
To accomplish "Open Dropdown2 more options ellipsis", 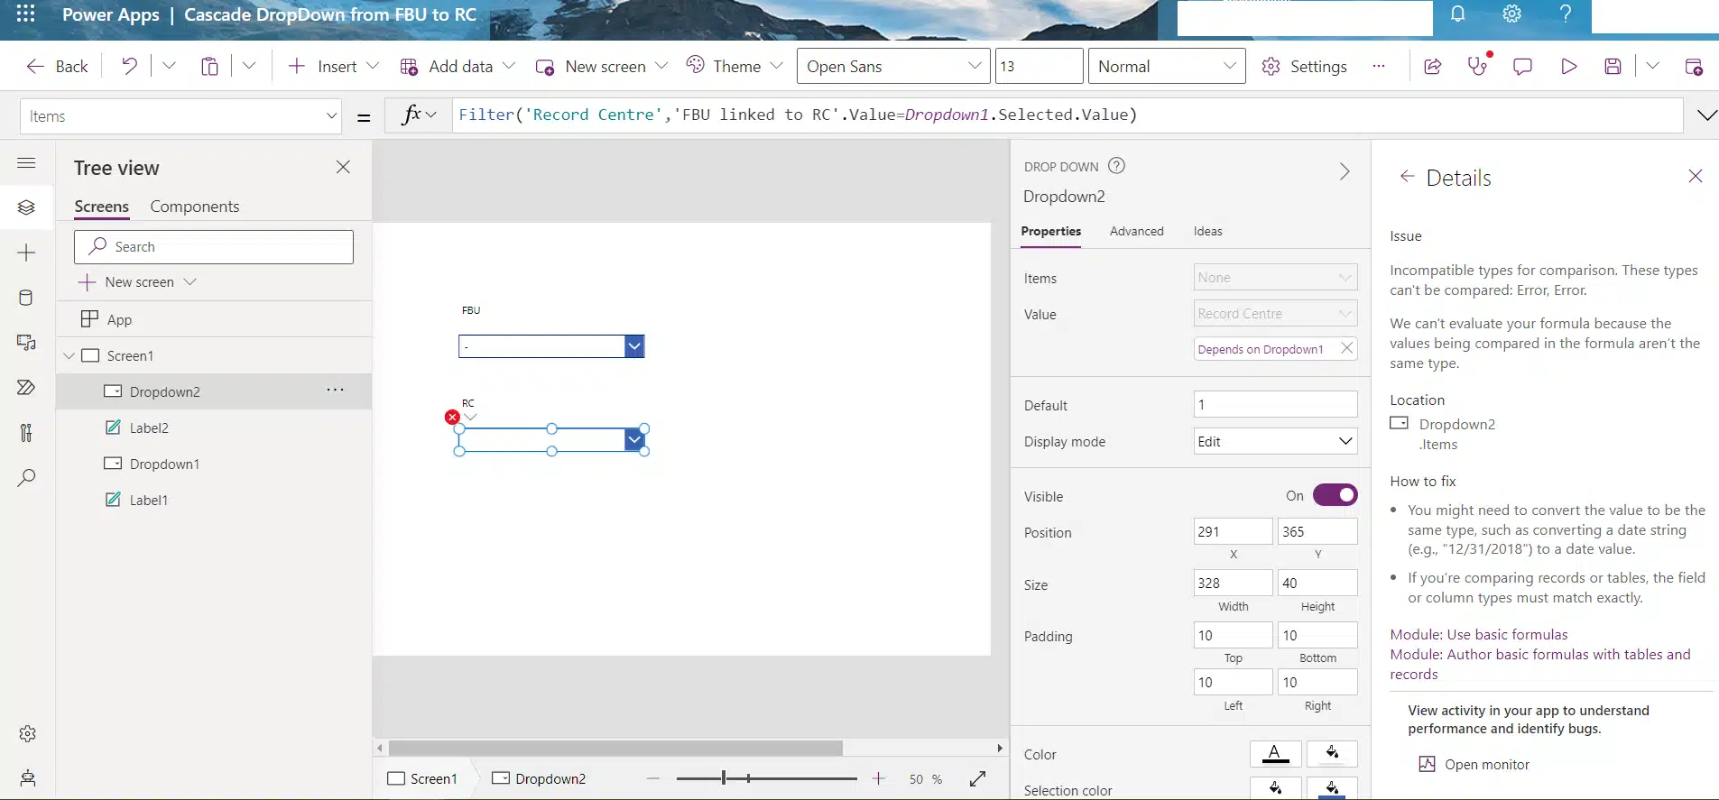I will (335, 390).
